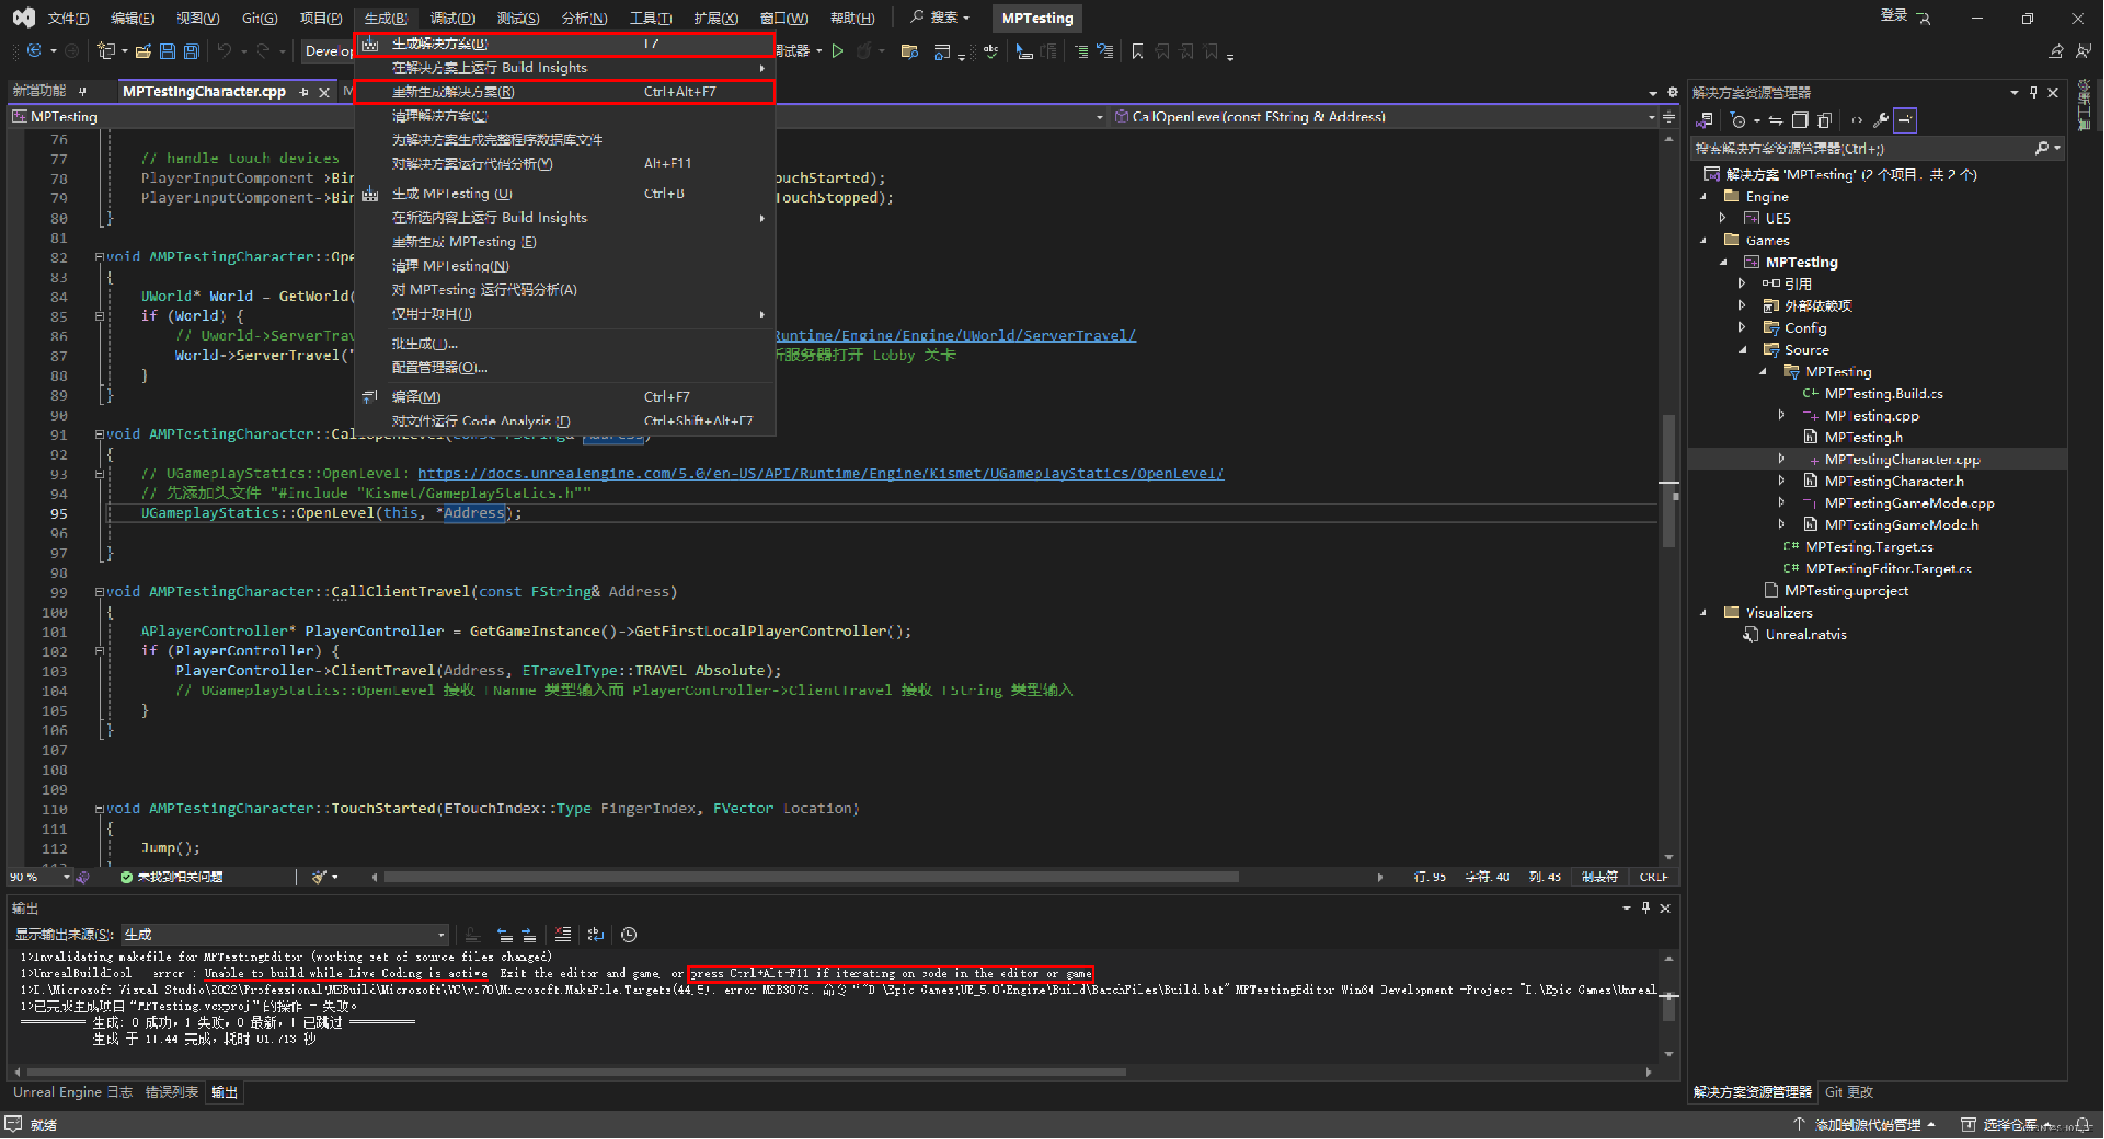
Task: Pin the Output panel
Action: (1645, 908)
